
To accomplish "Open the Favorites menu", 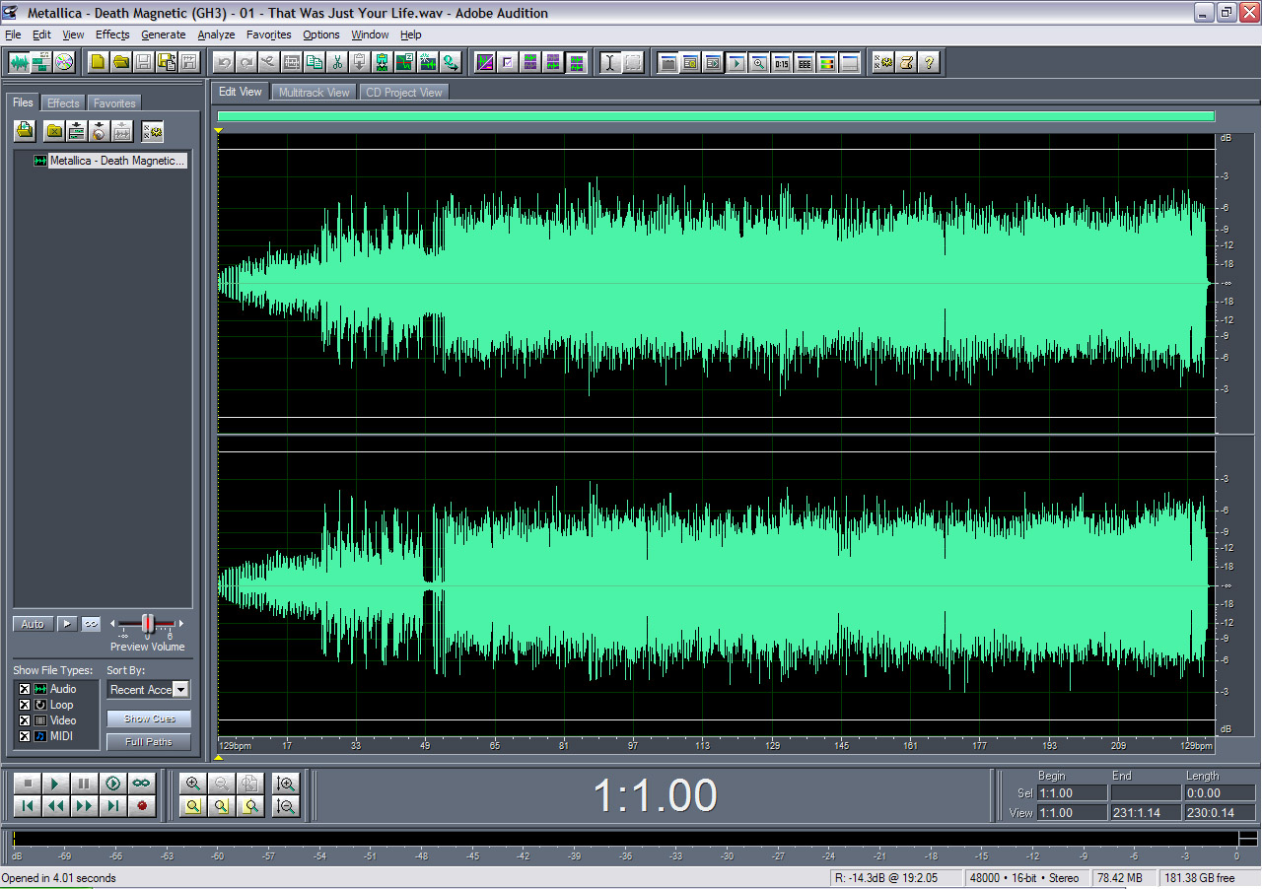I will [x=269, y=34].
